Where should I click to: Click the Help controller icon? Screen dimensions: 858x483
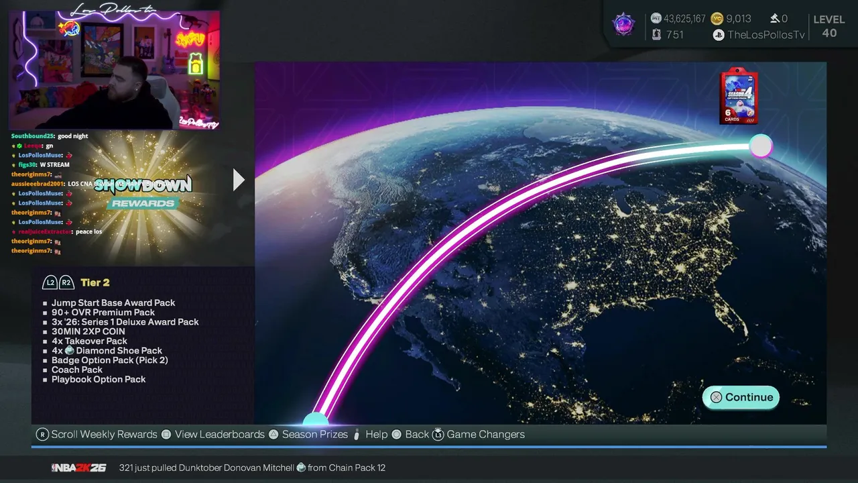(x=357, y=435)
